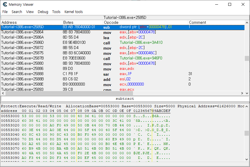Screen dimensions: 250x167
Task: Click the Address column header
Action: (31, 22)
